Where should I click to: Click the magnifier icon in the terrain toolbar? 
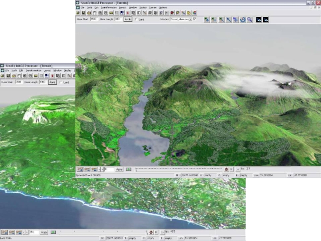250,19
